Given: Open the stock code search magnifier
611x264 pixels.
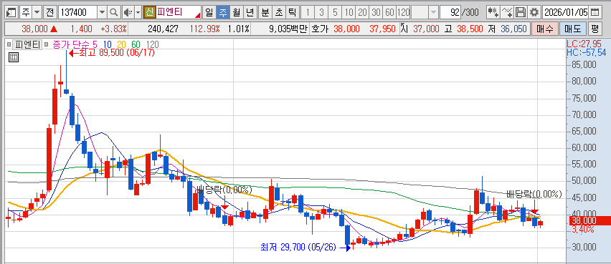Looking at the screenshot, I should (x=113, y=12).
